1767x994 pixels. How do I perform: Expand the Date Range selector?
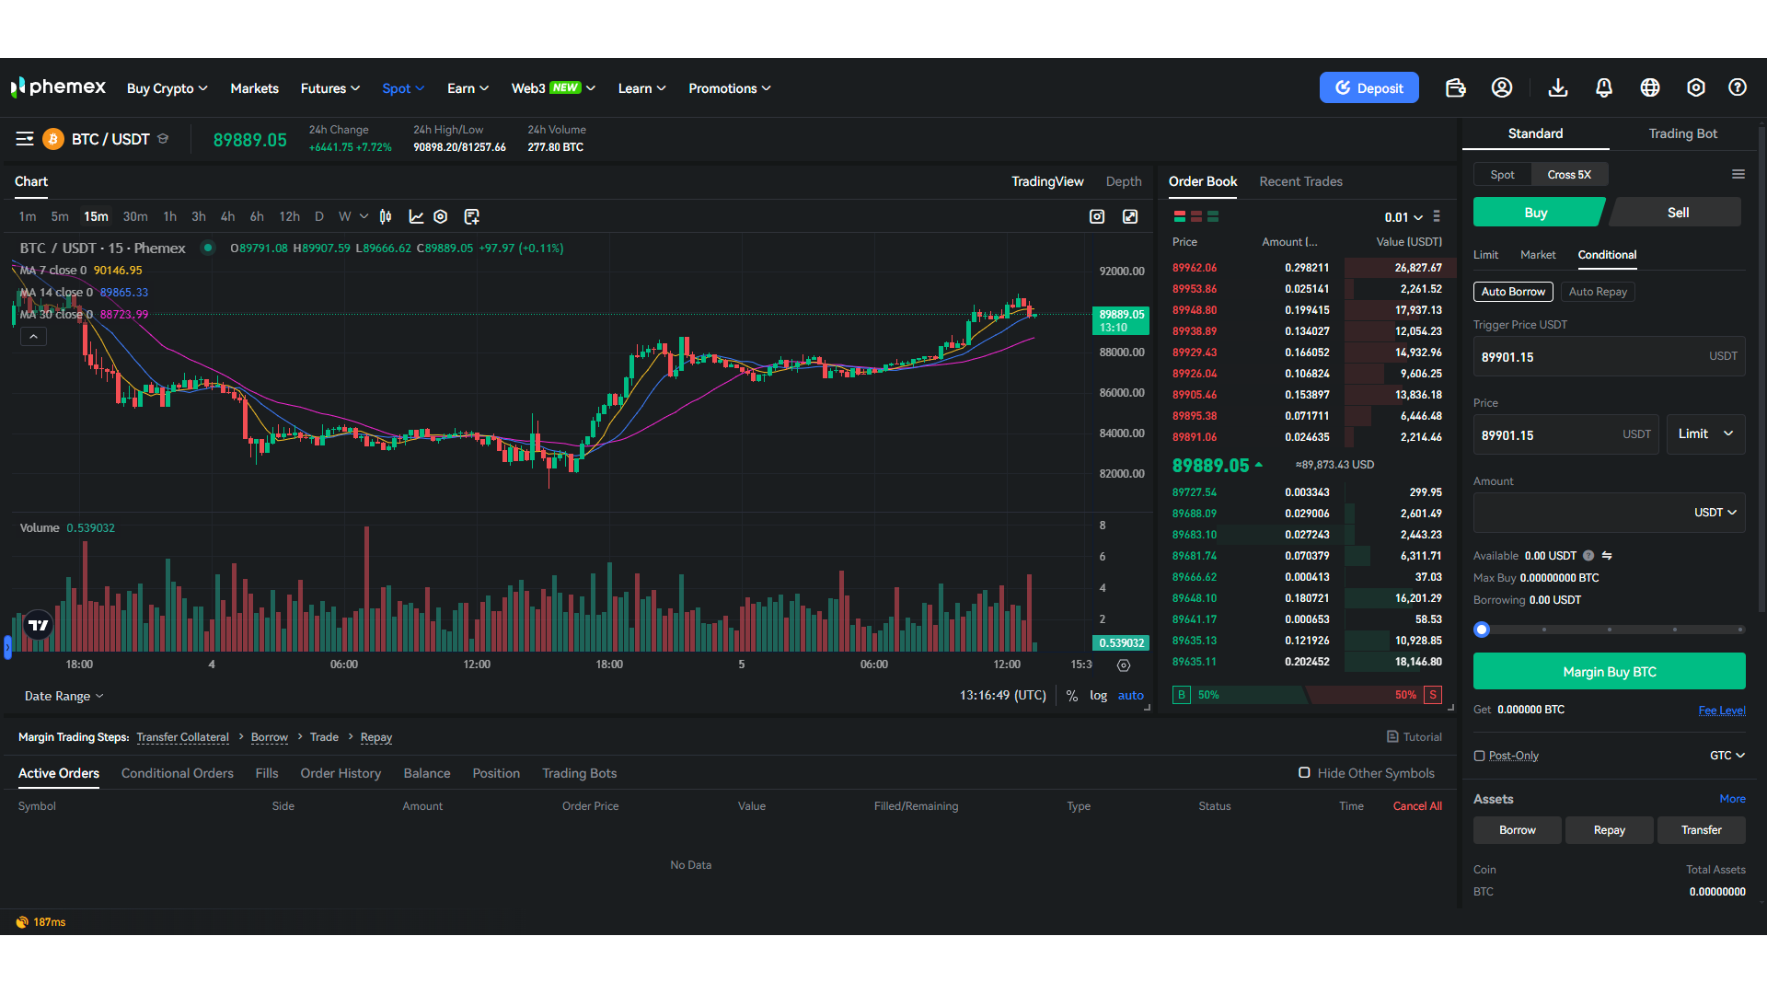click(64, 697)
